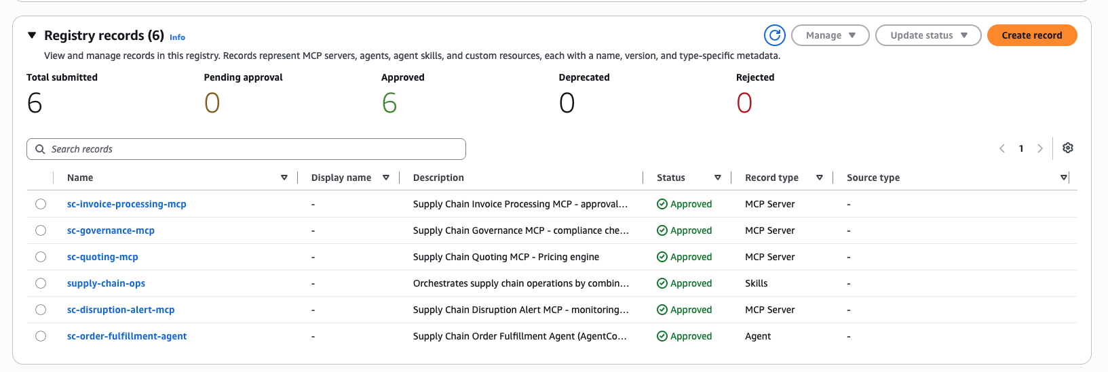Click Approved status for sc-order-fulfillment-agent
This screenshot has height=372, width=1108.
pyautogui.click(x=685, y=336)
